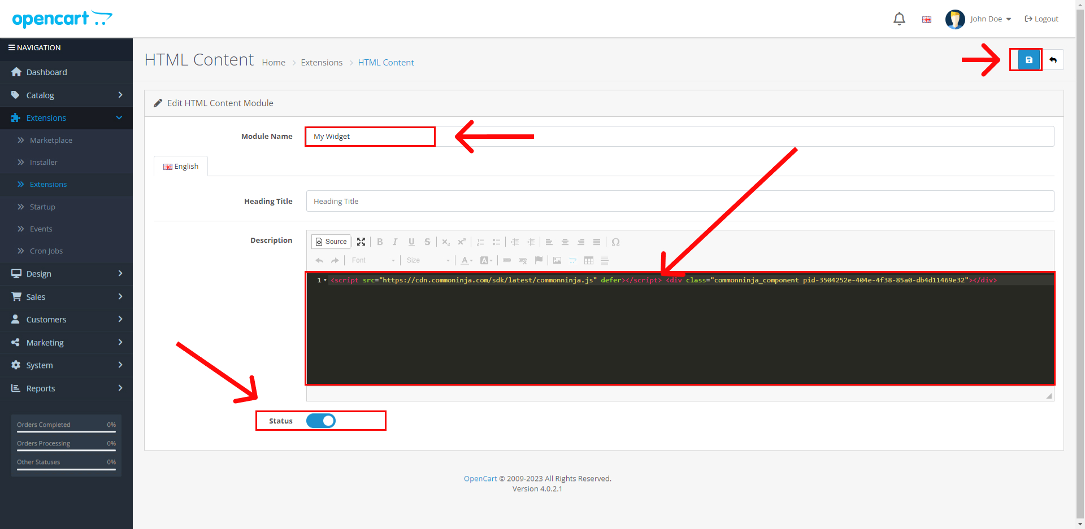Maximize the editor with fullscreen icon
The width and height of the screenshot is (1085, 529).
pos(361,242)
